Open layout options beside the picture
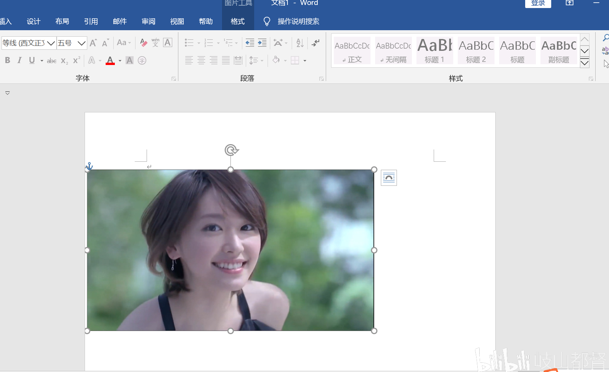Image resolution: width=609 pixels, height=372 pixels. click(389, 178)
